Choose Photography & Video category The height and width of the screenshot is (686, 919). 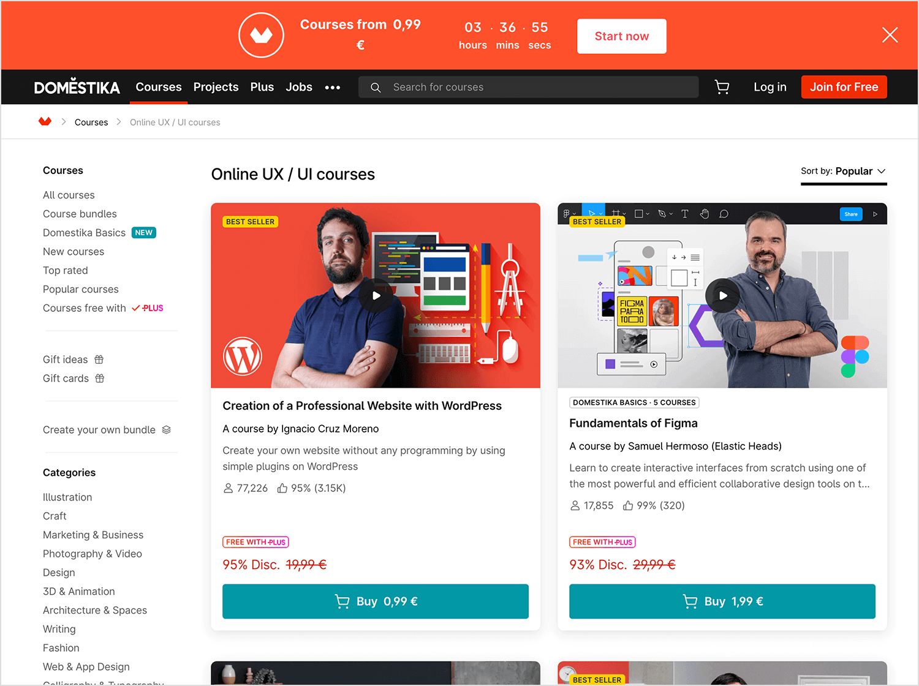tap(93, 554)
